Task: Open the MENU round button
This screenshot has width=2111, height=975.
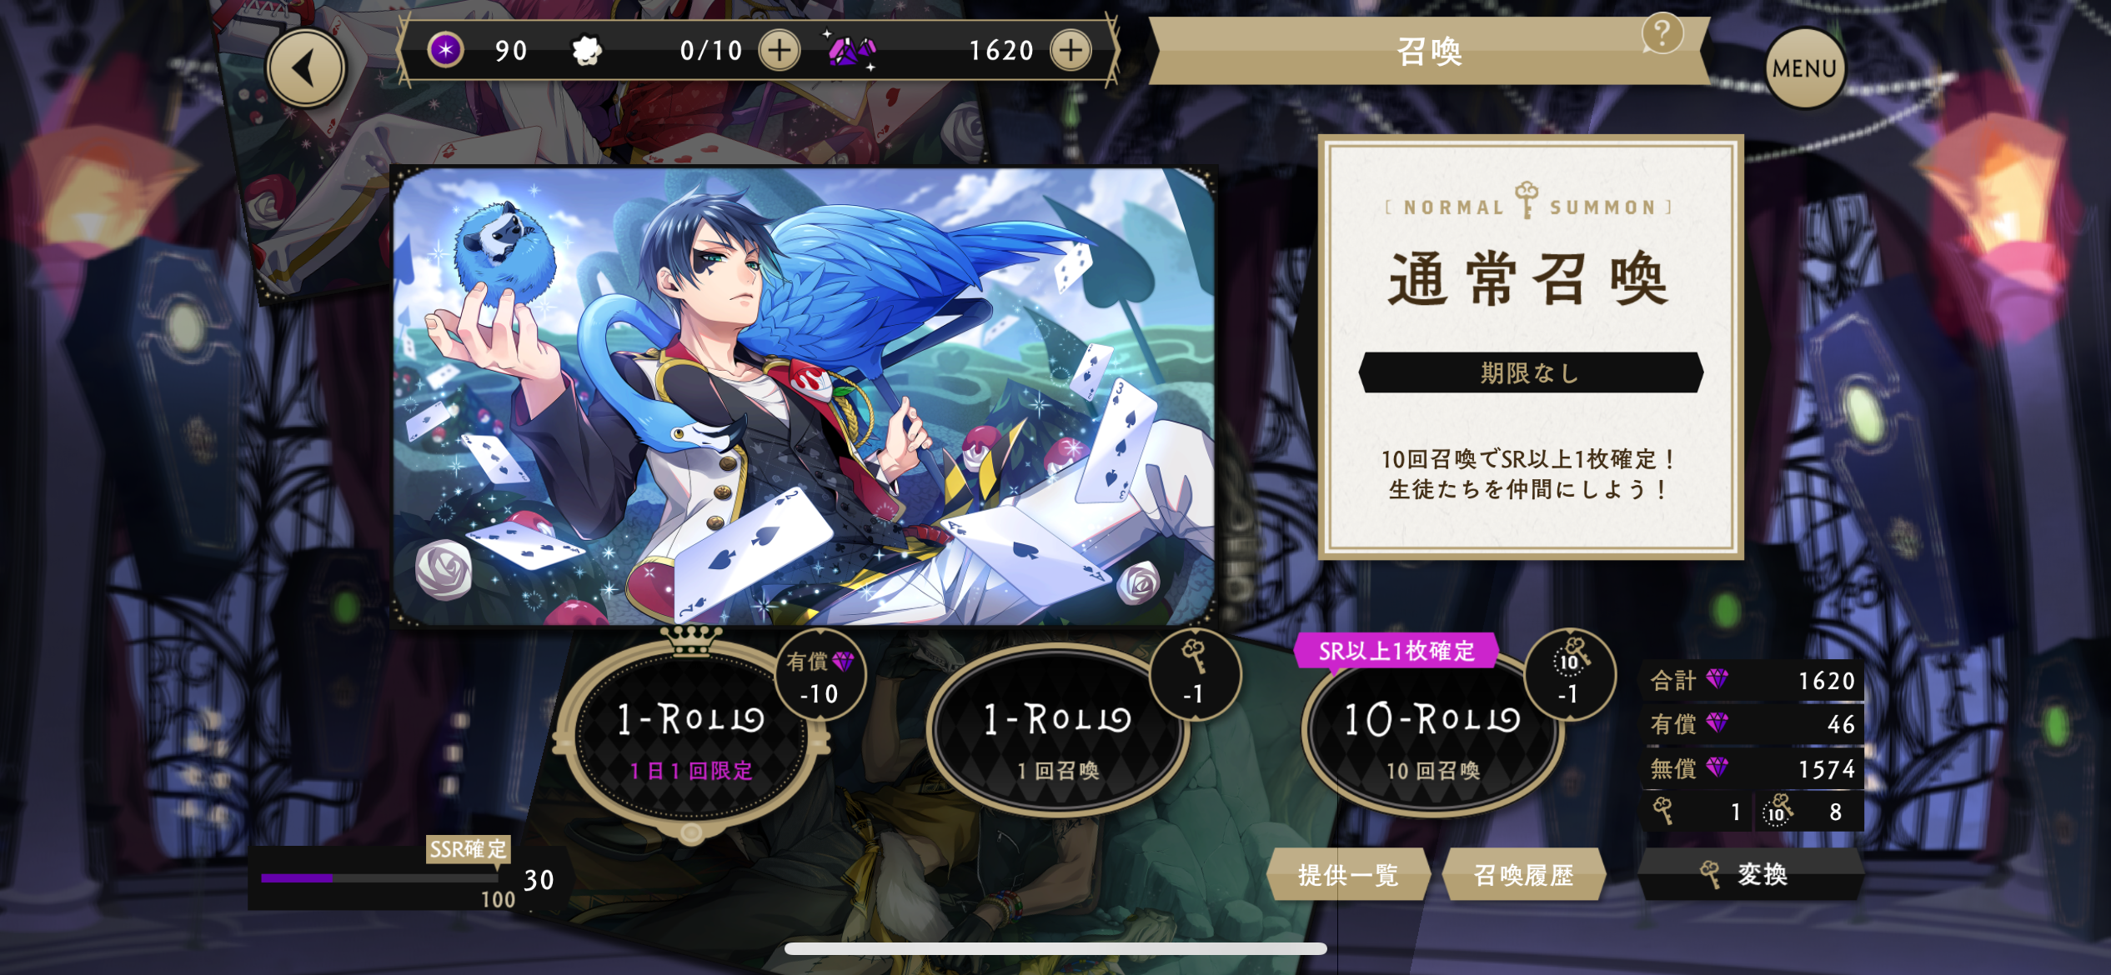Action: coord(1804,68)
